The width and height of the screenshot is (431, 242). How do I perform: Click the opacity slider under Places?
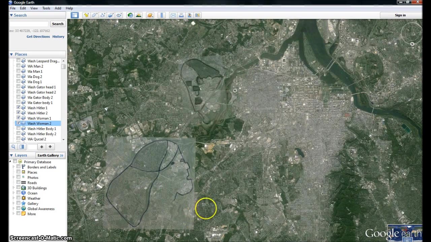[x=32, y=147]
